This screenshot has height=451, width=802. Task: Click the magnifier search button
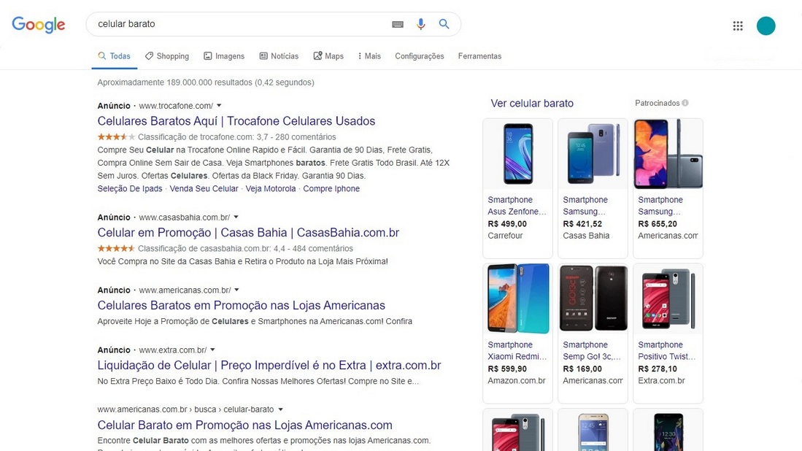click(444, 24)
